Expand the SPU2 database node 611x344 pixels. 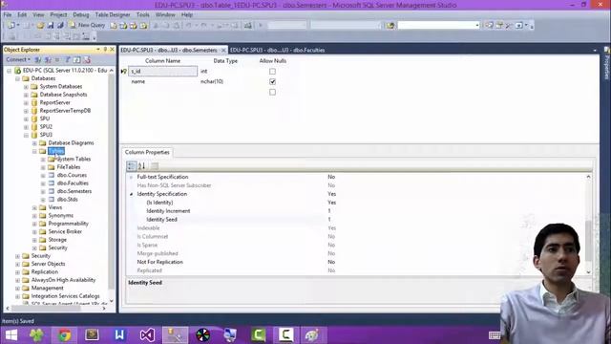[26, 127]
